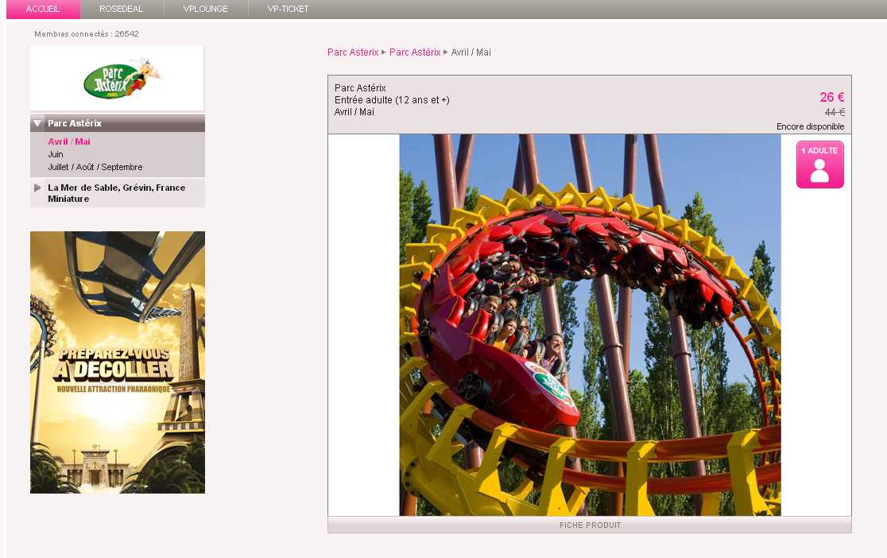Click the 1 ADULTE ticket icon
Screen dimensions: 887x558
pyautogui.click(x=819, y=165)
